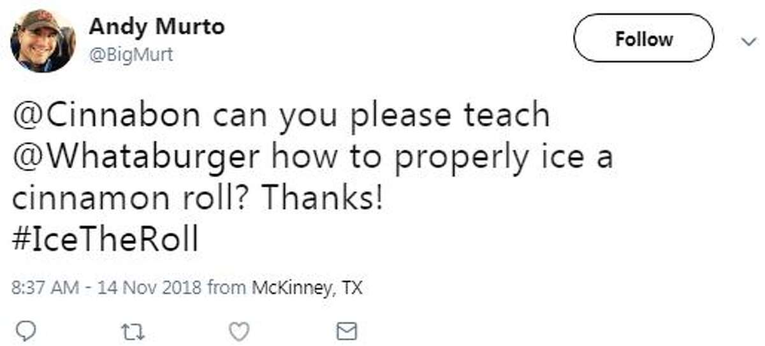765x346 pixels.
Task: Open the McKinney, TX location link
Action: (x=307, y=287)
